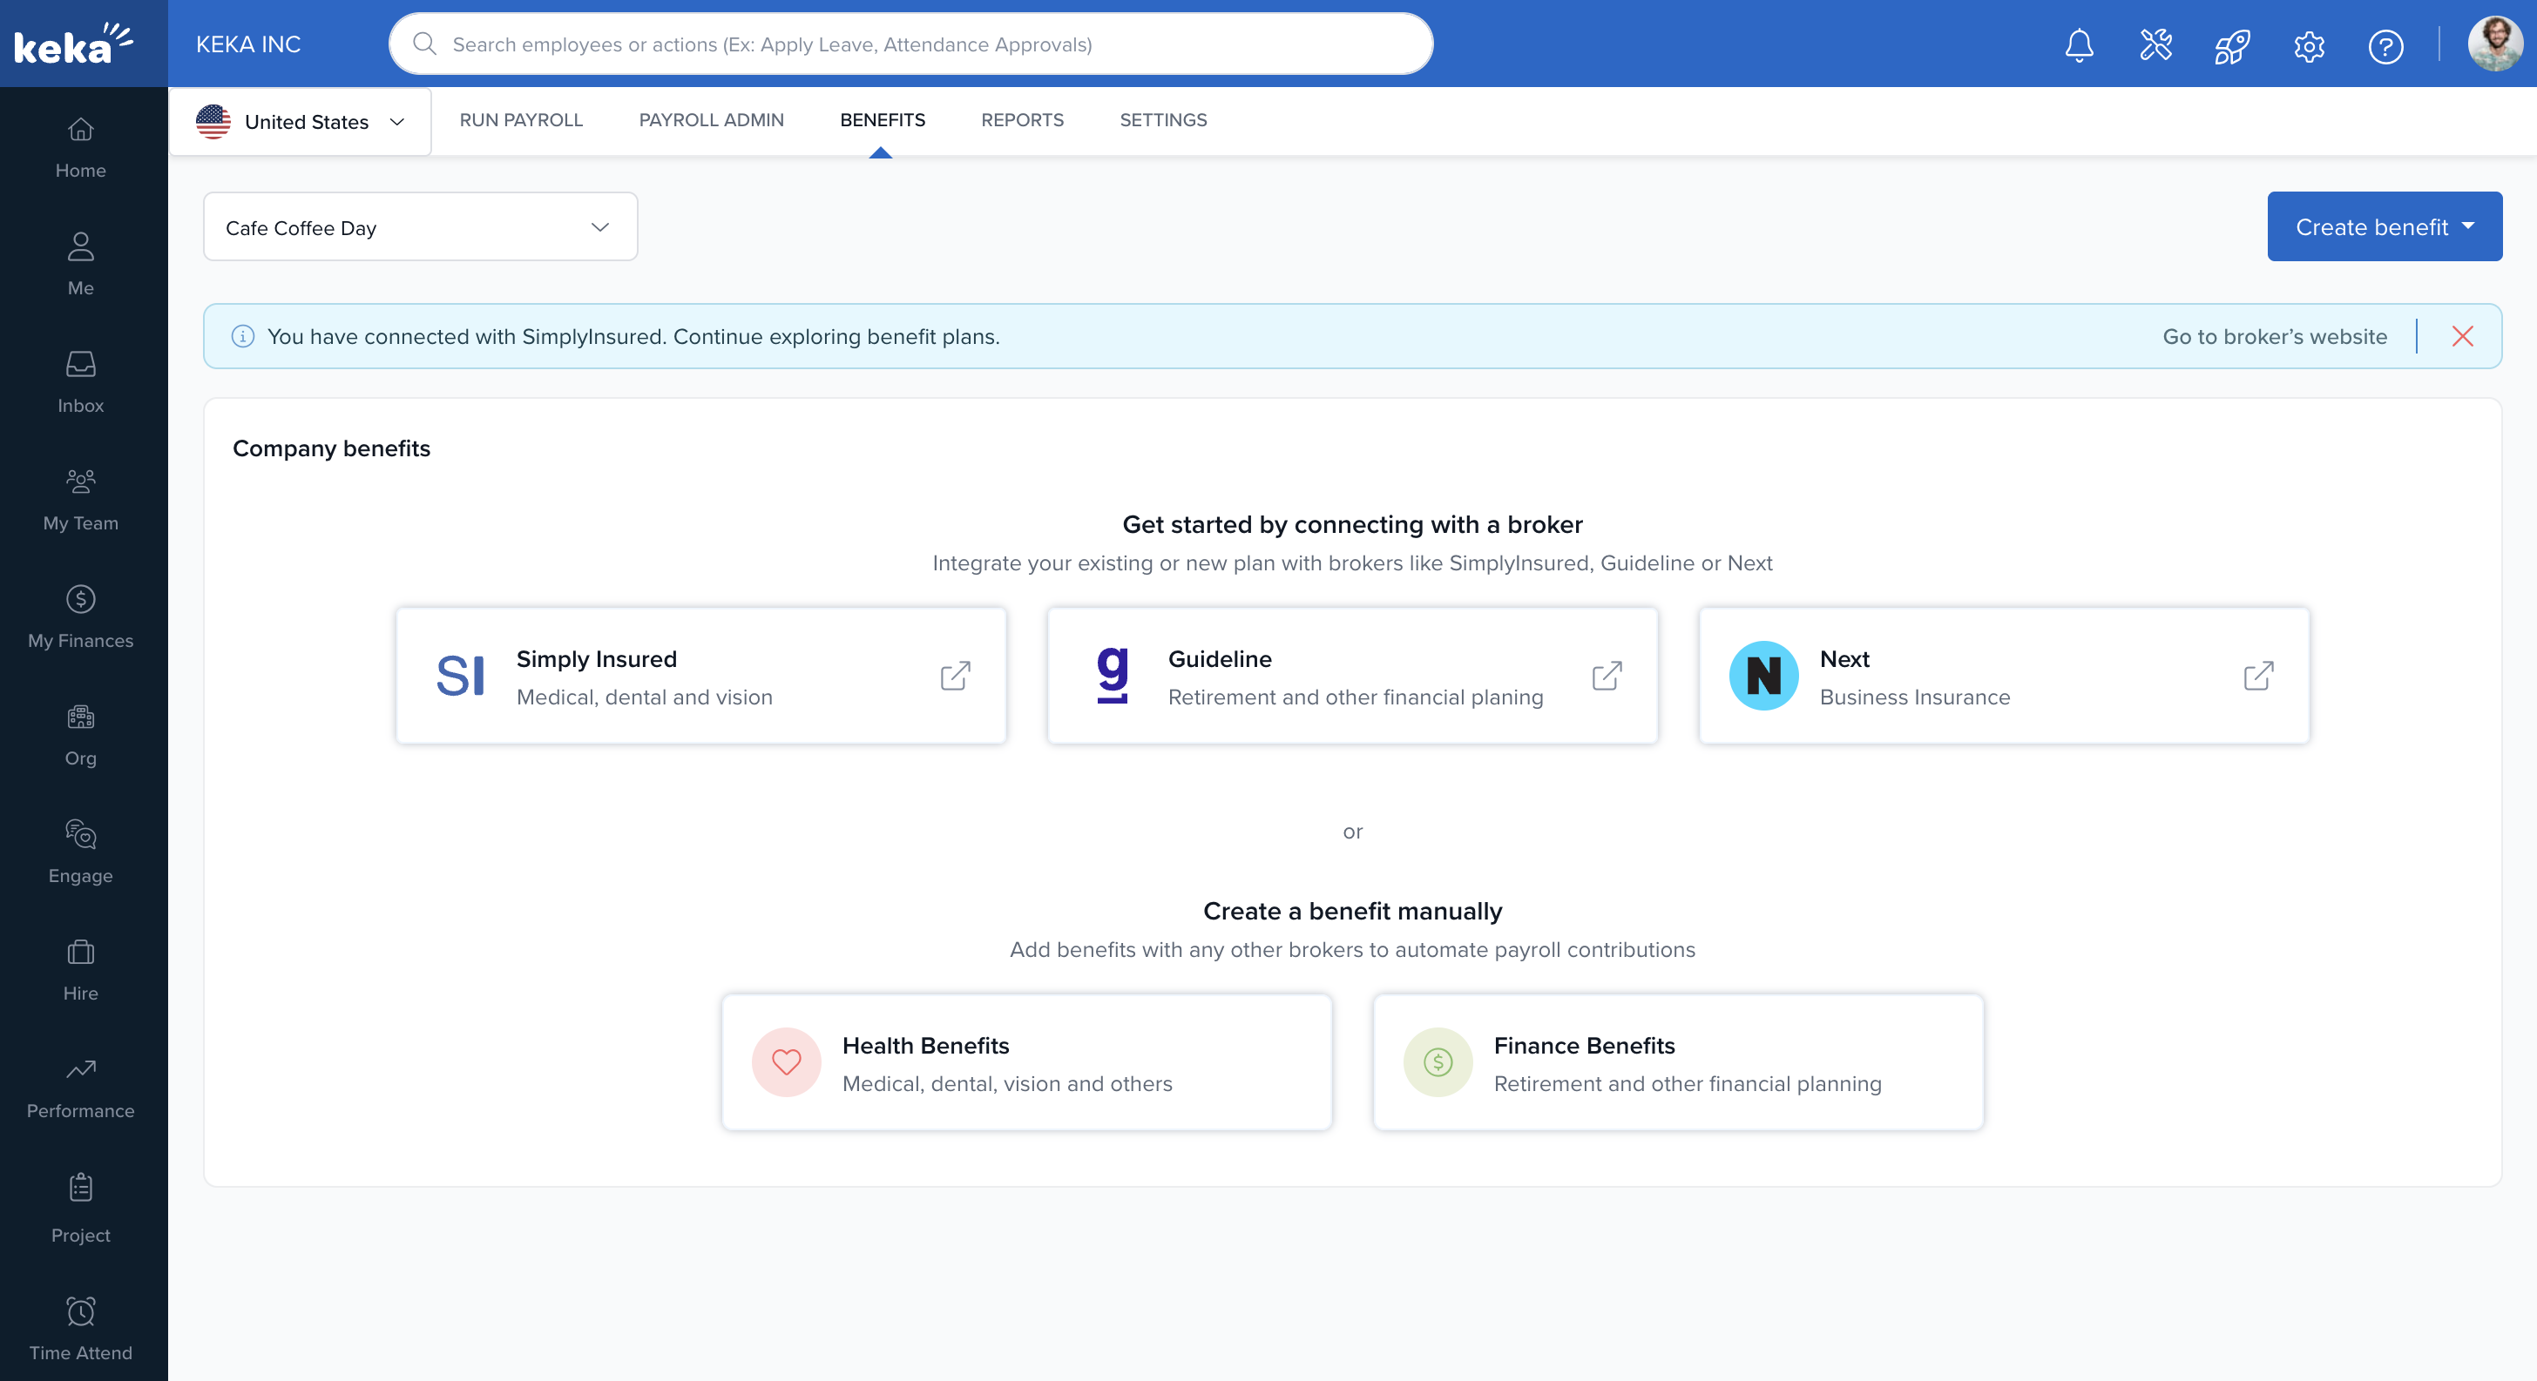Open the rocket quick-start icon
Screen dimensions: 2537x1381
tap(2232, 45)
